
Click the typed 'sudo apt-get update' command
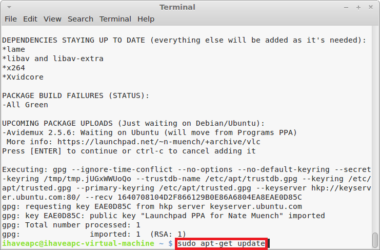point(221,243)
